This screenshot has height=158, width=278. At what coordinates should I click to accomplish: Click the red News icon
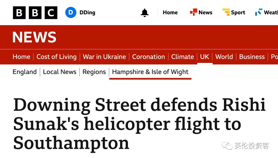click(193, 12)
